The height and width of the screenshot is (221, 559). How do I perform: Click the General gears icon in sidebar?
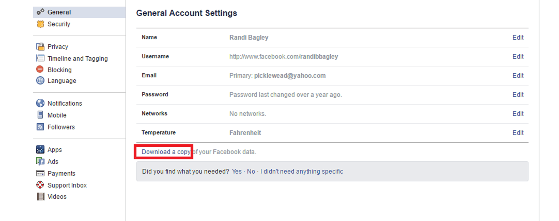click(40, 12)
